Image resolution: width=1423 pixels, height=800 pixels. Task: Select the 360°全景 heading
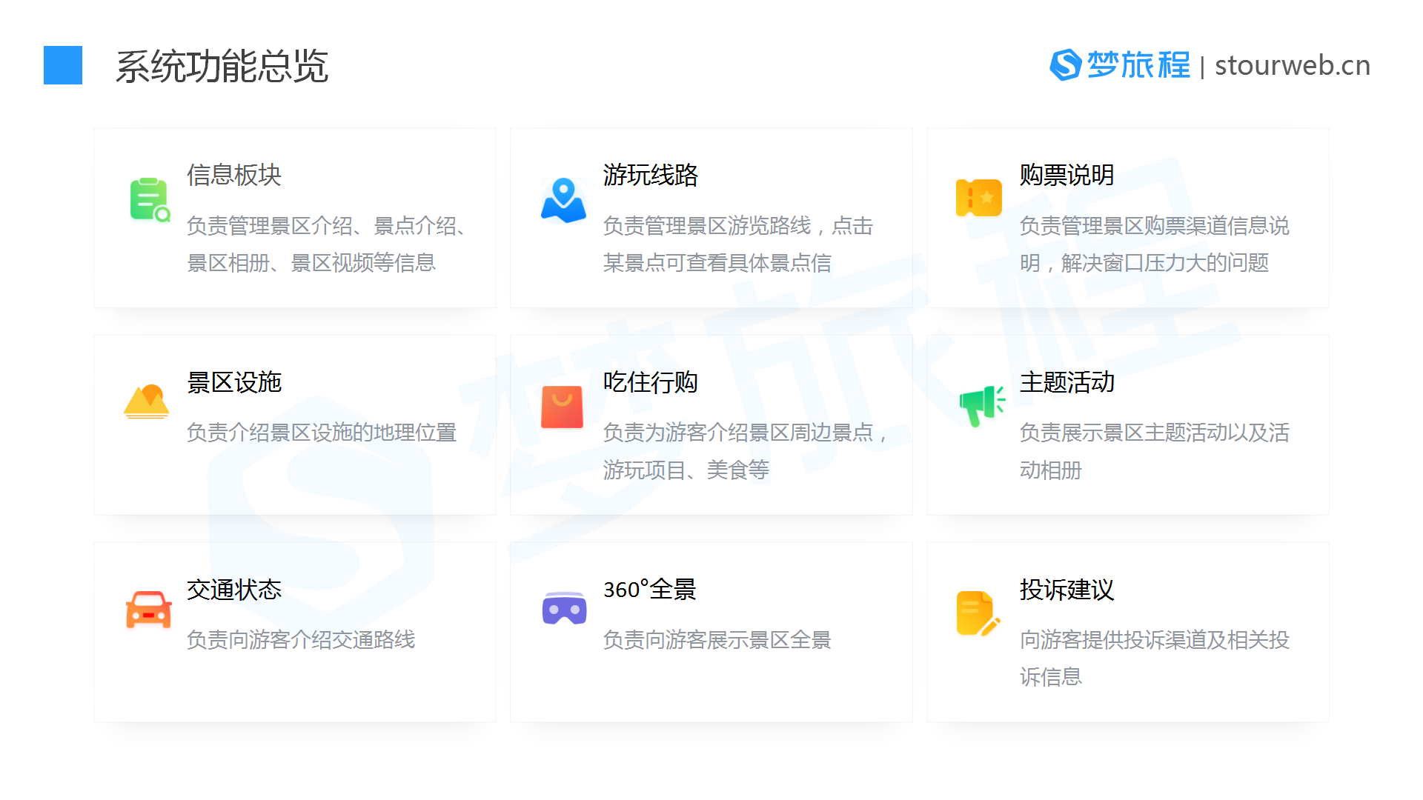pos(650,590)
